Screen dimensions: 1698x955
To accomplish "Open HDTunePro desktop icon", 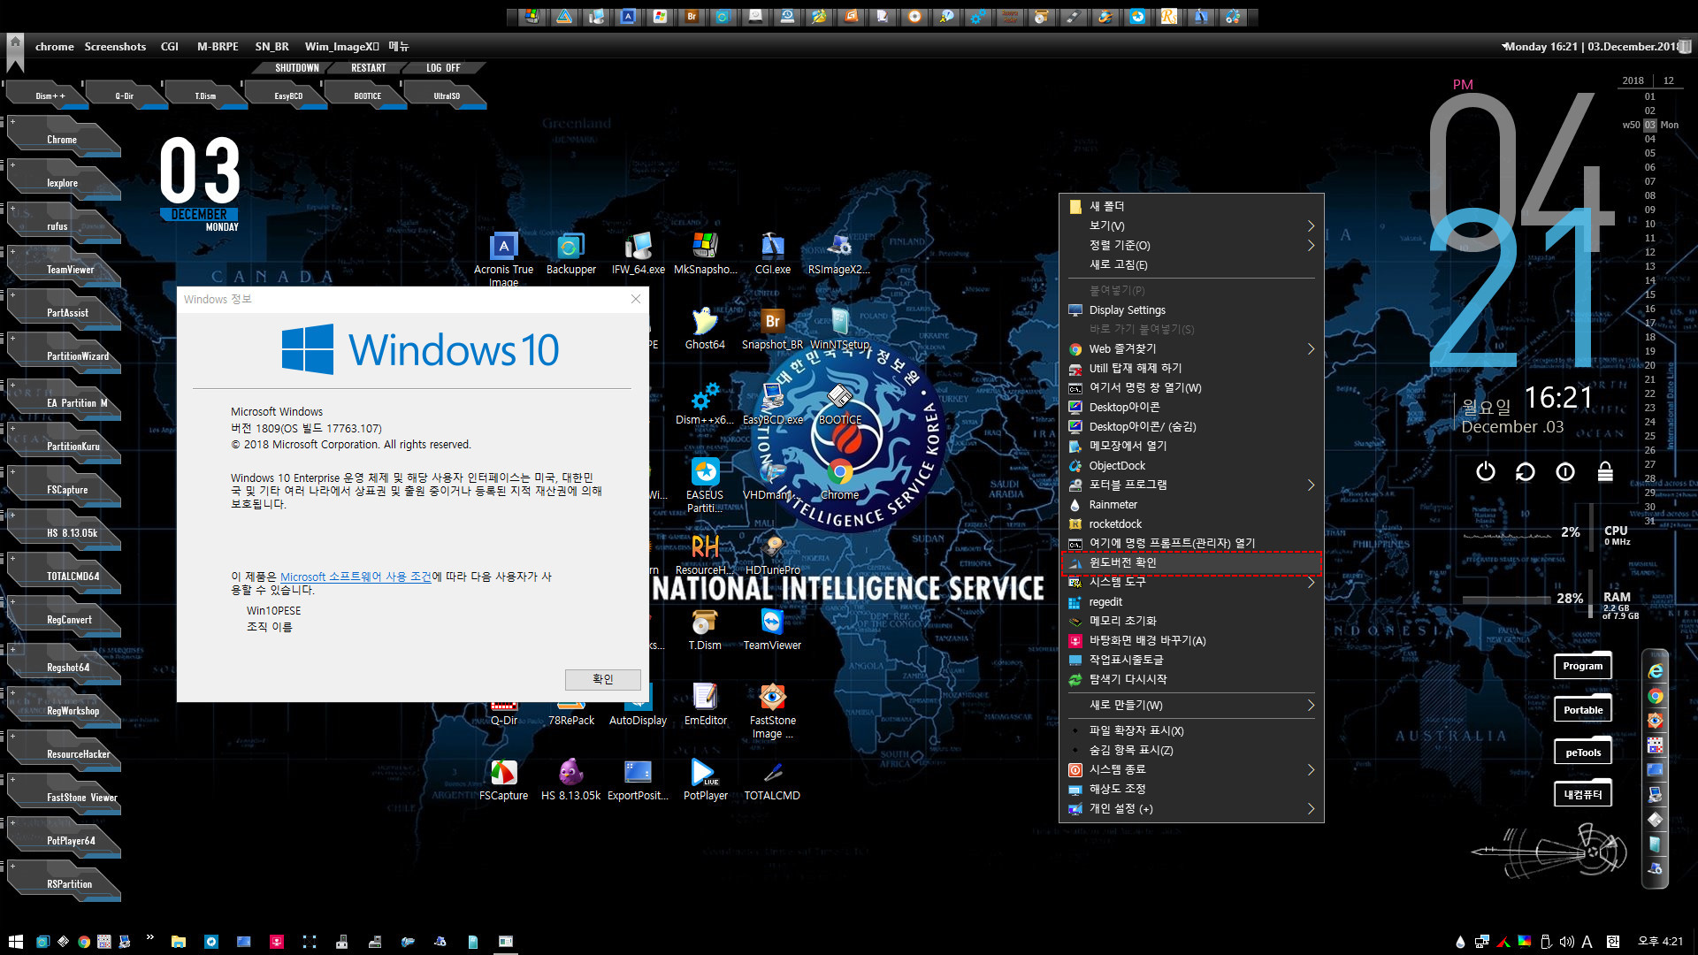I will 772,554.
